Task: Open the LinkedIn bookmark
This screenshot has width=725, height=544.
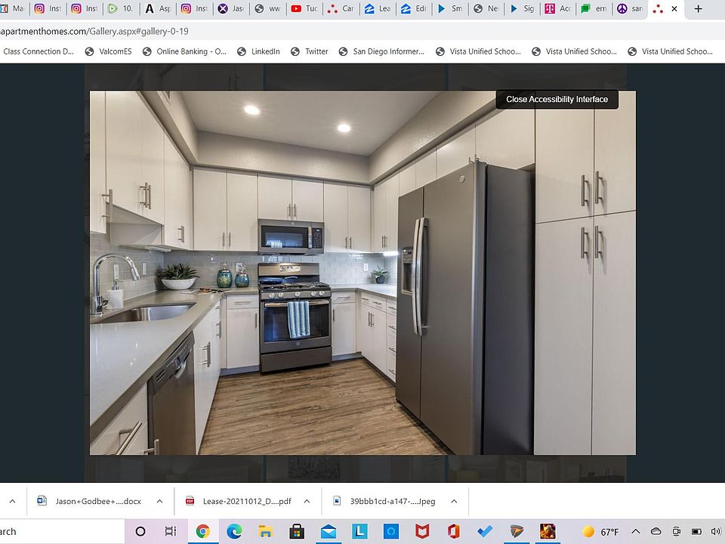Action: point(259,51)
